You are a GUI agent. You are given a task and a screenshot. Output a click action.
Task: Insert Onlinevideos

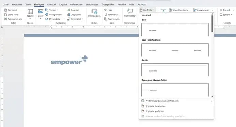[94, 13]
